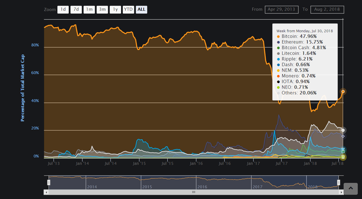362x199 pixels.
Task: Click the 80% y-axis label
Action: coord(35,45)
